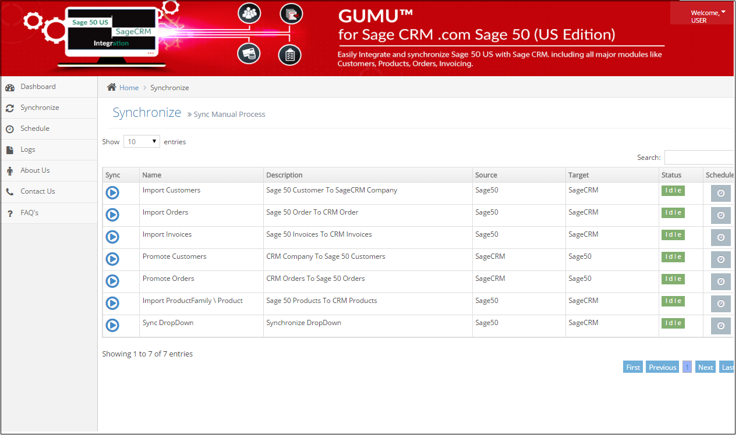Jump to Last page button
The image size is (739, 435).
tap(727, 367)
